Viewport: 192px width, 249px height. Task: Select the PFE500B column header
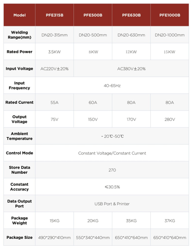coord(93,15)
